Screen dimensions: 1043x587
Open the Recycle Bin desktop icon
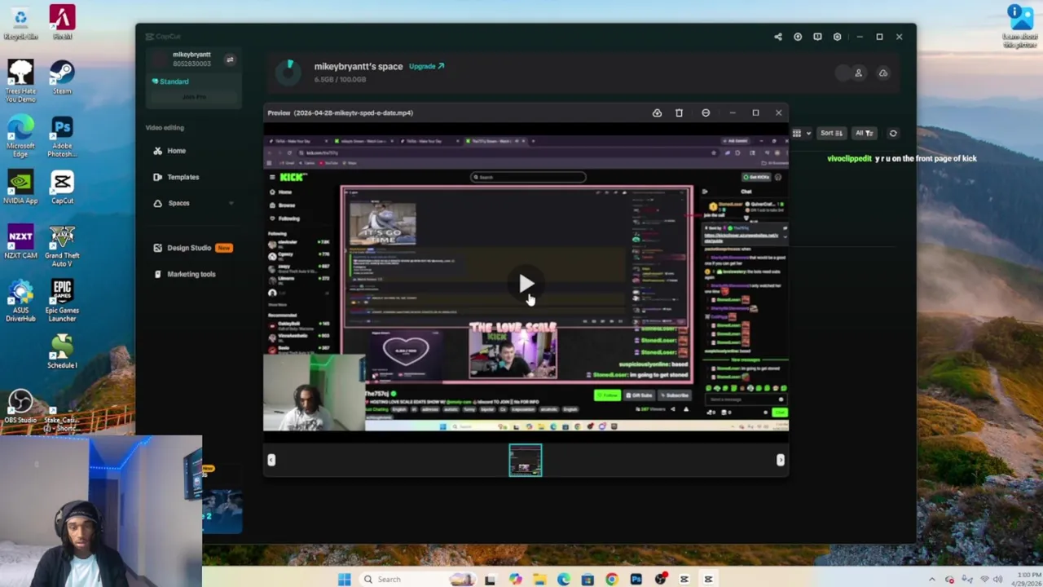pos(20,23)
